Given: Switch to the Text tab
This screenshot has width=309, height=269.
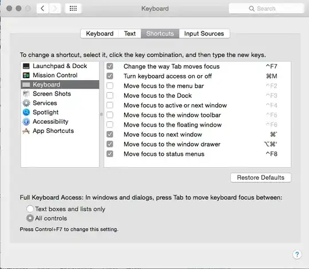Looking at the screenshot, I should click(130, 34).
